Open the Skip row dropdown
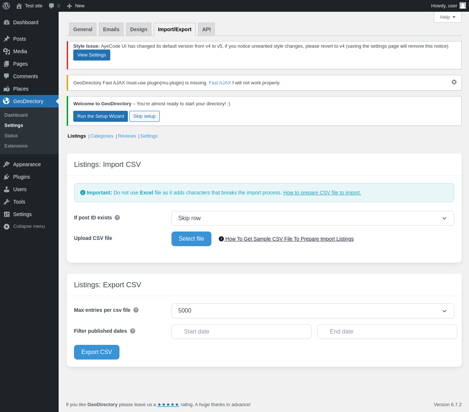This screenshot has width=469, height=412. pos(313,218)
